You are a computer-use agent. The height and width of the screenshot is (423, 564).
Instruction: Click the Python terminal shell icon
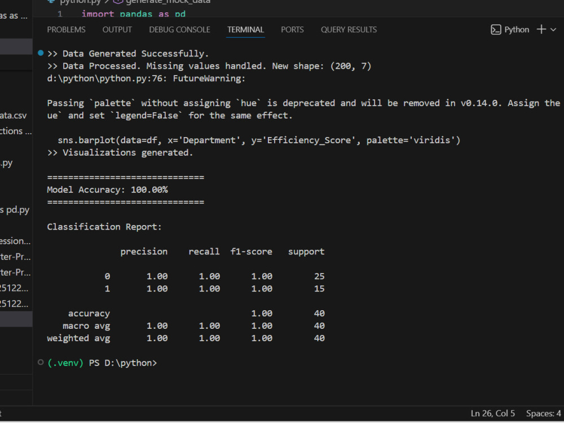(x=496, y=29)
